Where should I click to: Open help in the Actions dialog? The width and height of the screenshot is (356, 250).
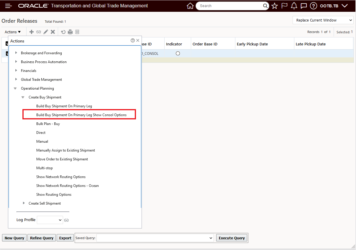(x=133, y=41)
